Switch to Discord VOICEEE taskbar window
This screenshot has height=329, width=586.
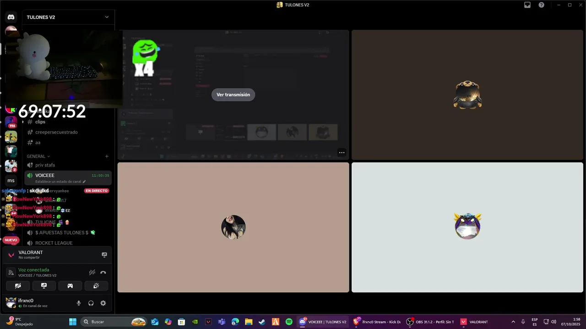coord(323,322)
